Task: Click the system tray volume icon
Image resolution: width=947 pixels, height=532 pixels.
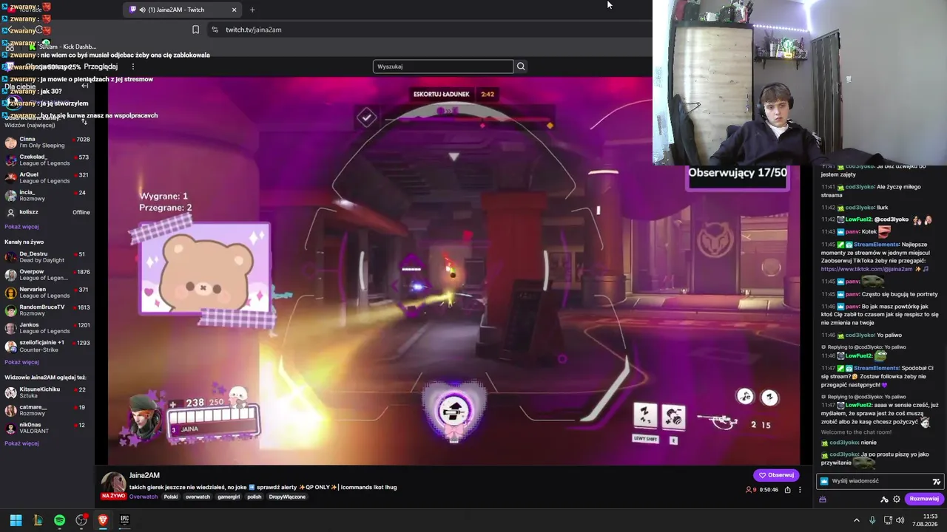Action: (x=900, y=520)
